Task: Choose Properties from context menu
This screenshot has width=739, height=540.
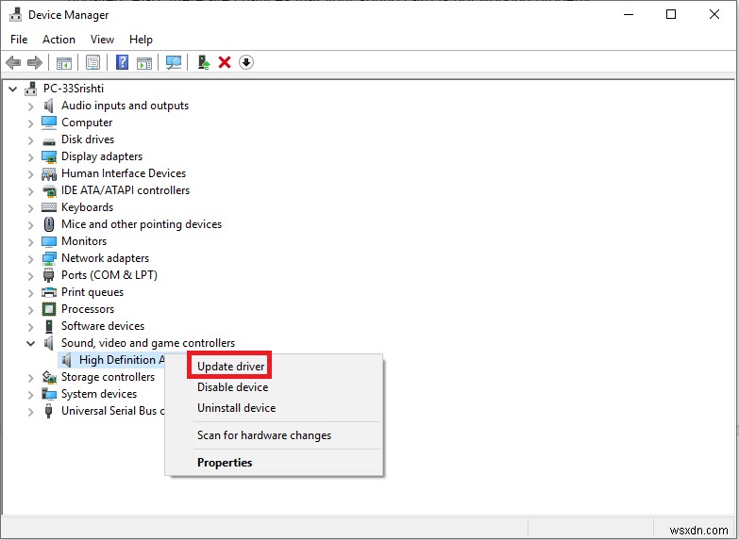Action: pos(275,463)
